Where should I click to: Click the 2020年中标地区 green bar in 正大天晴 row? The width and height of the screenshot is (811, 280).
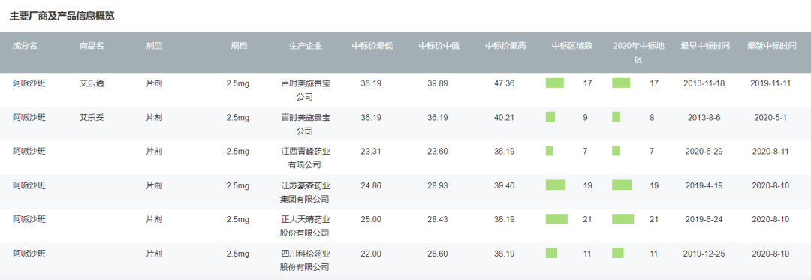coord(623,219)
